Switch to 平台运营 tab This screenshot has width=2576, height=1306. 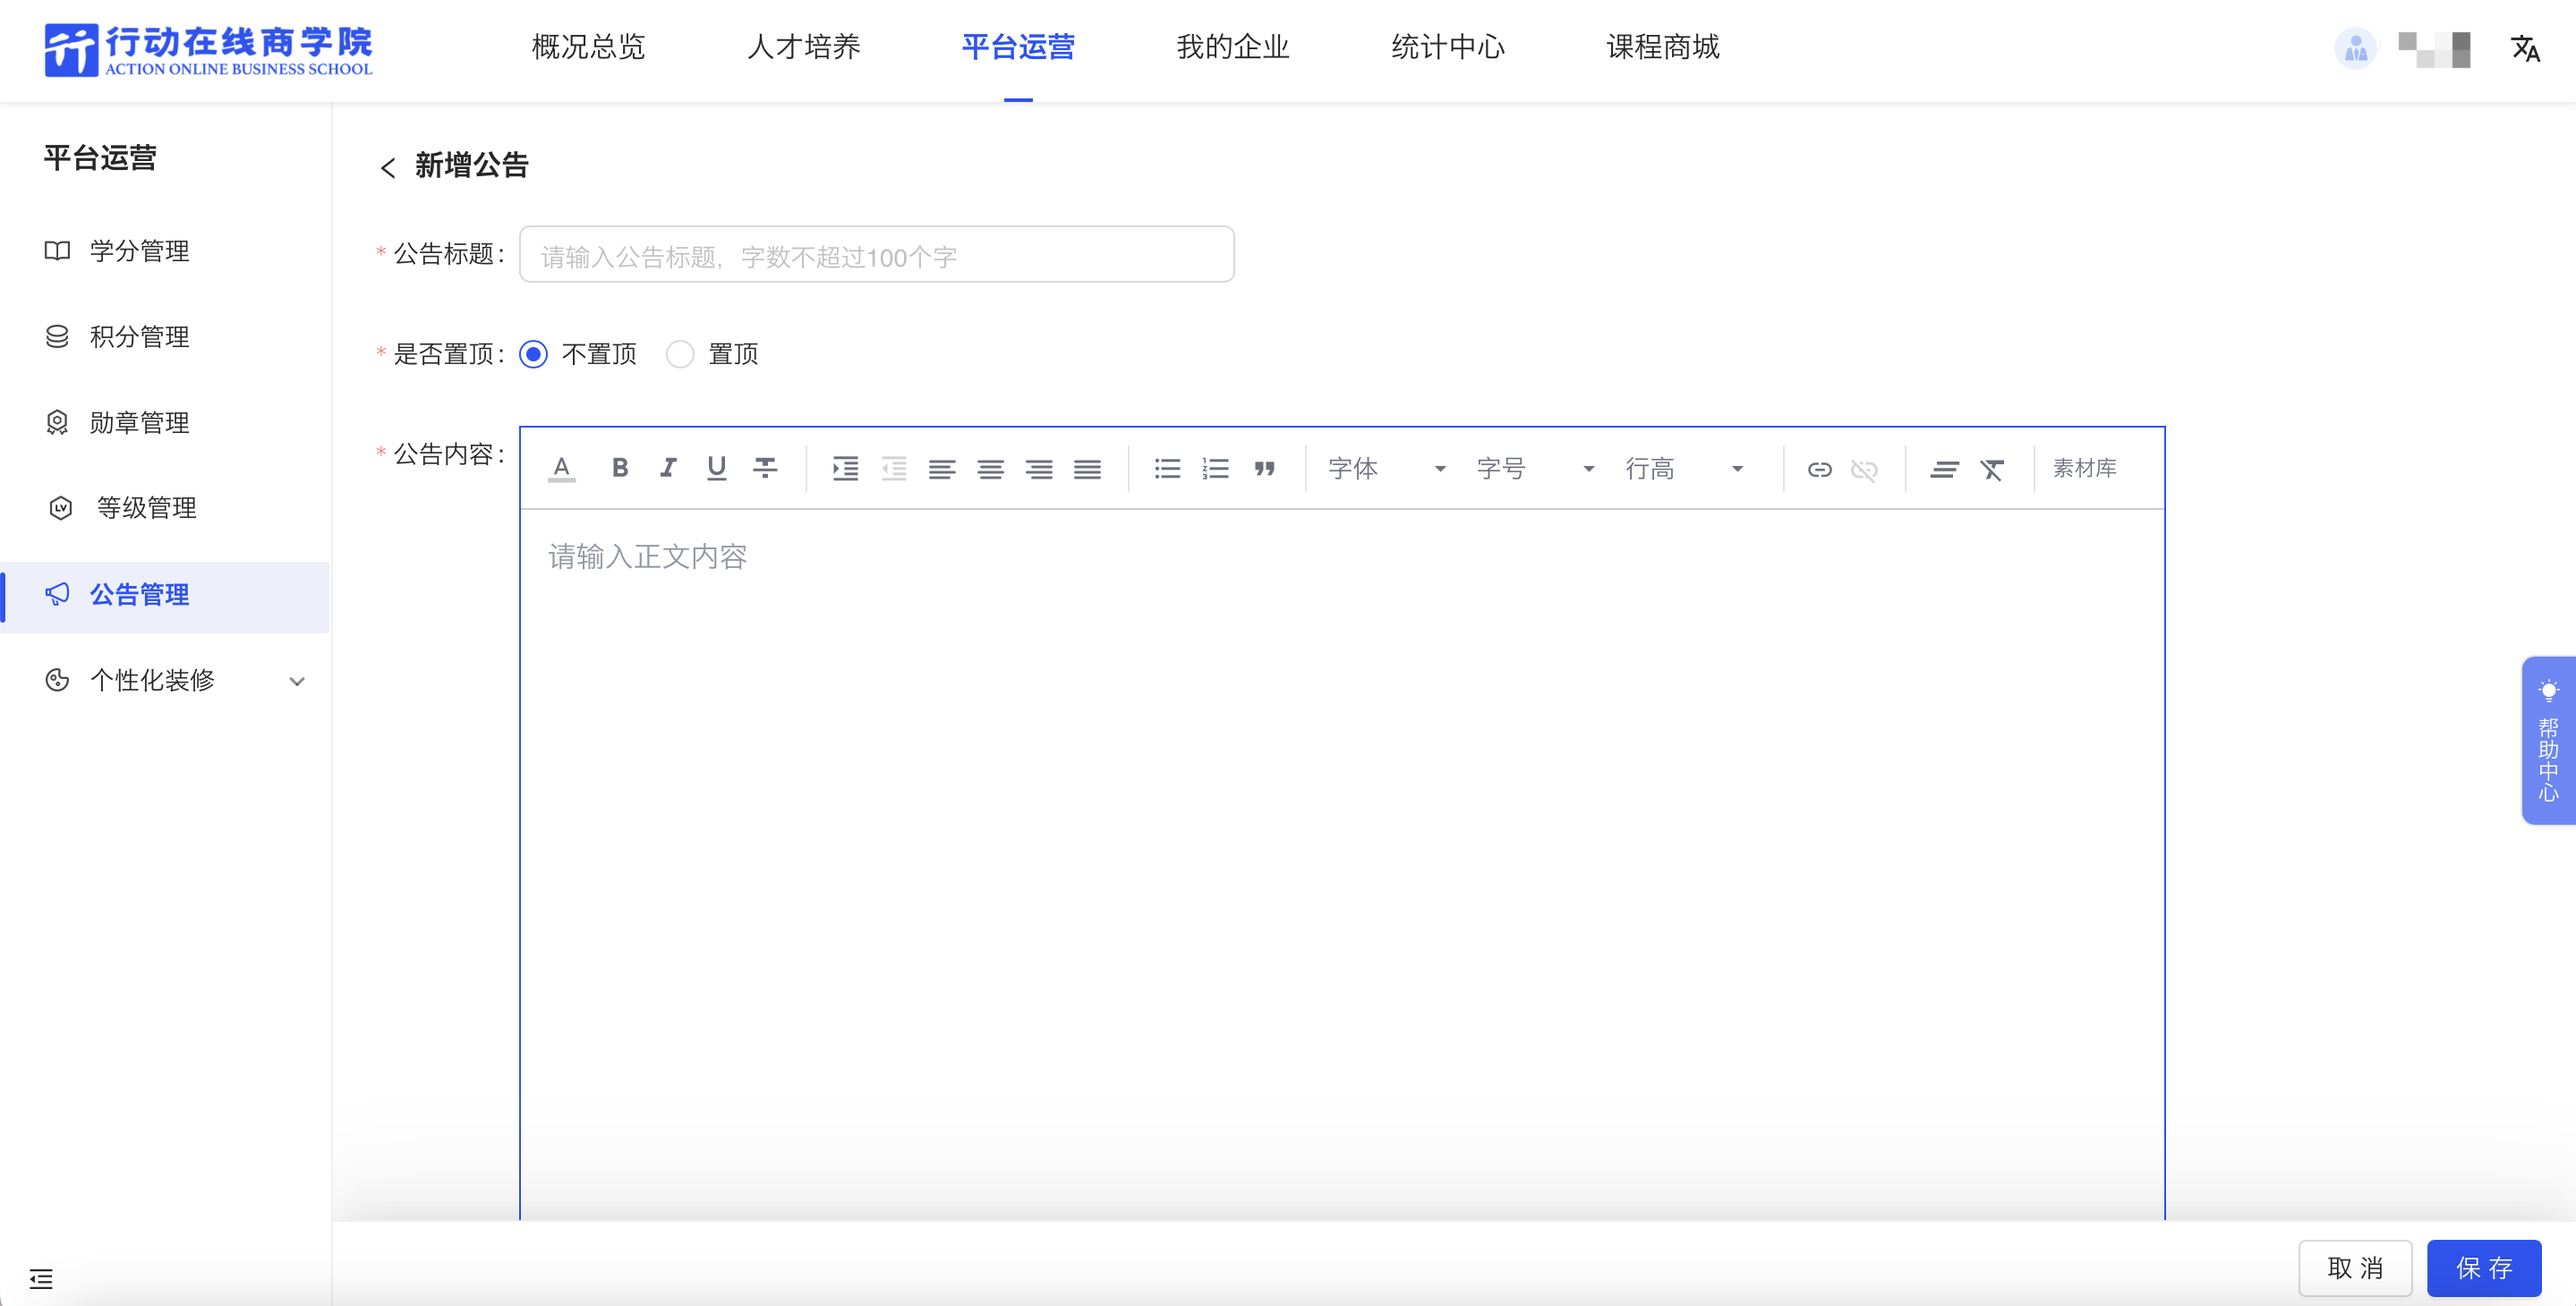[x=1018, y=47]
